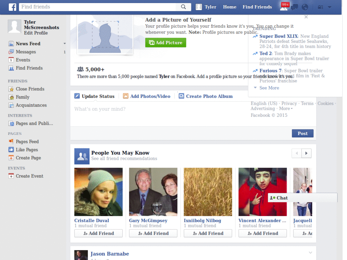Viewport: 347px width, 260px height.
Task: Open Gary McGimpsey's profile photo
Action: [x=153, y=192]
